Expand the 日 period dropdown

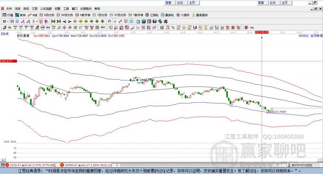pyautogui.click(x=8, y=21)
